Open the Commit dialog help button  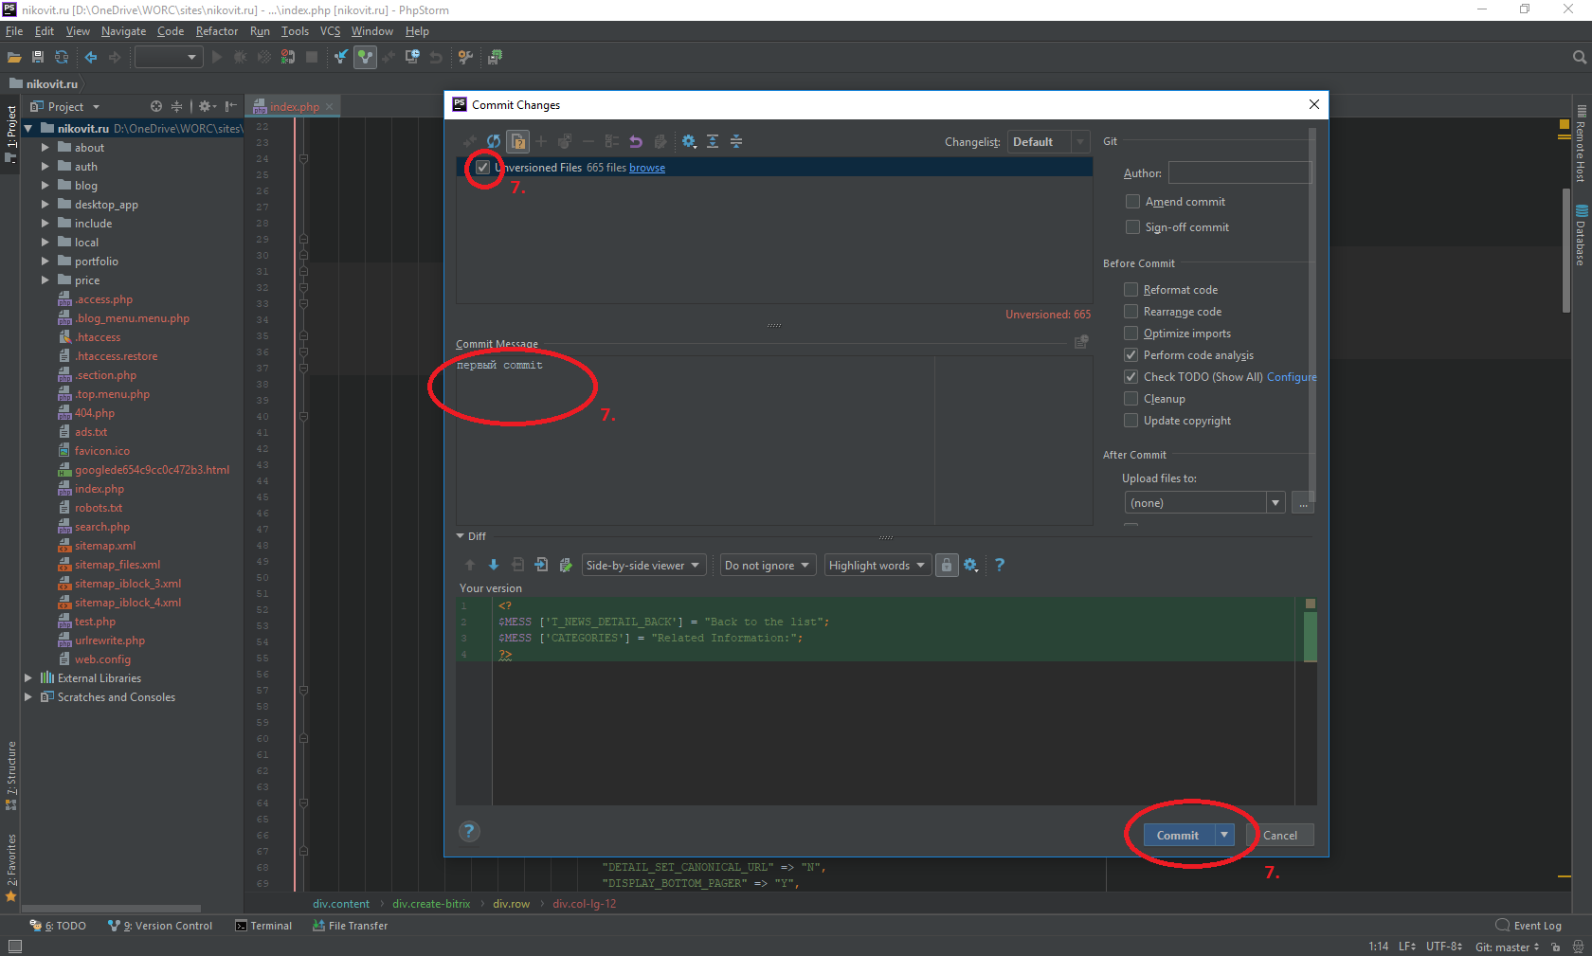469,831
